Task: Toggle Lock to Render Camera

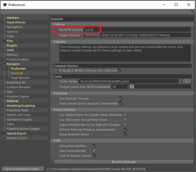Action: (94, 155)
